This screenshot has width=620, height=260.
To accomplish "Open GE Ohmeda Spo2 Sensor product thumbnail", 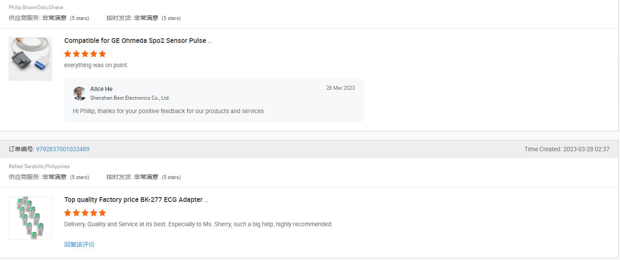I will click(30, 59).
